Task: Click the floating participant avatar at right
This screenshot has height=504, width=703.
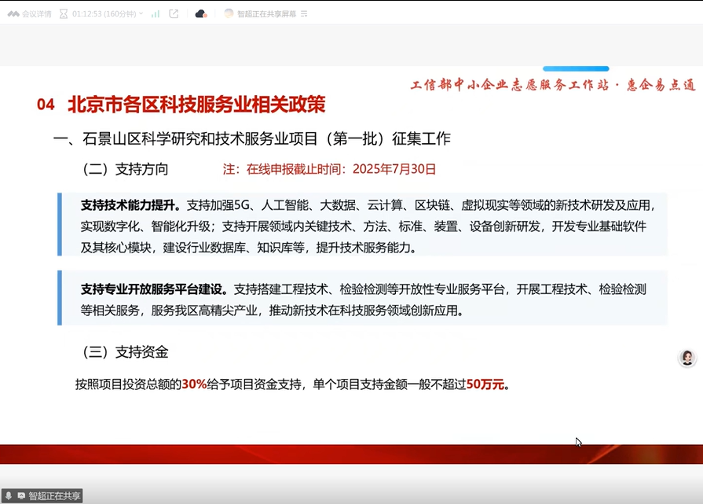Action: point(687,358)
